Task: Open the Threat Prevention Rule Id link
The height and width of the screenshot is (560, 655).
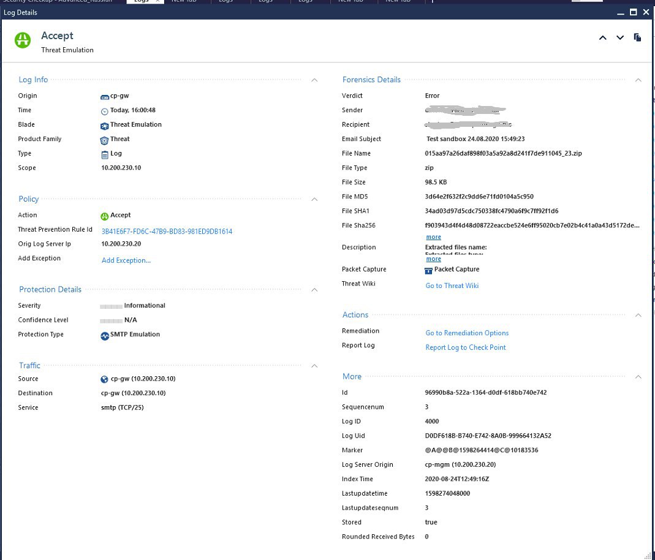Action: tap(167, 232)
